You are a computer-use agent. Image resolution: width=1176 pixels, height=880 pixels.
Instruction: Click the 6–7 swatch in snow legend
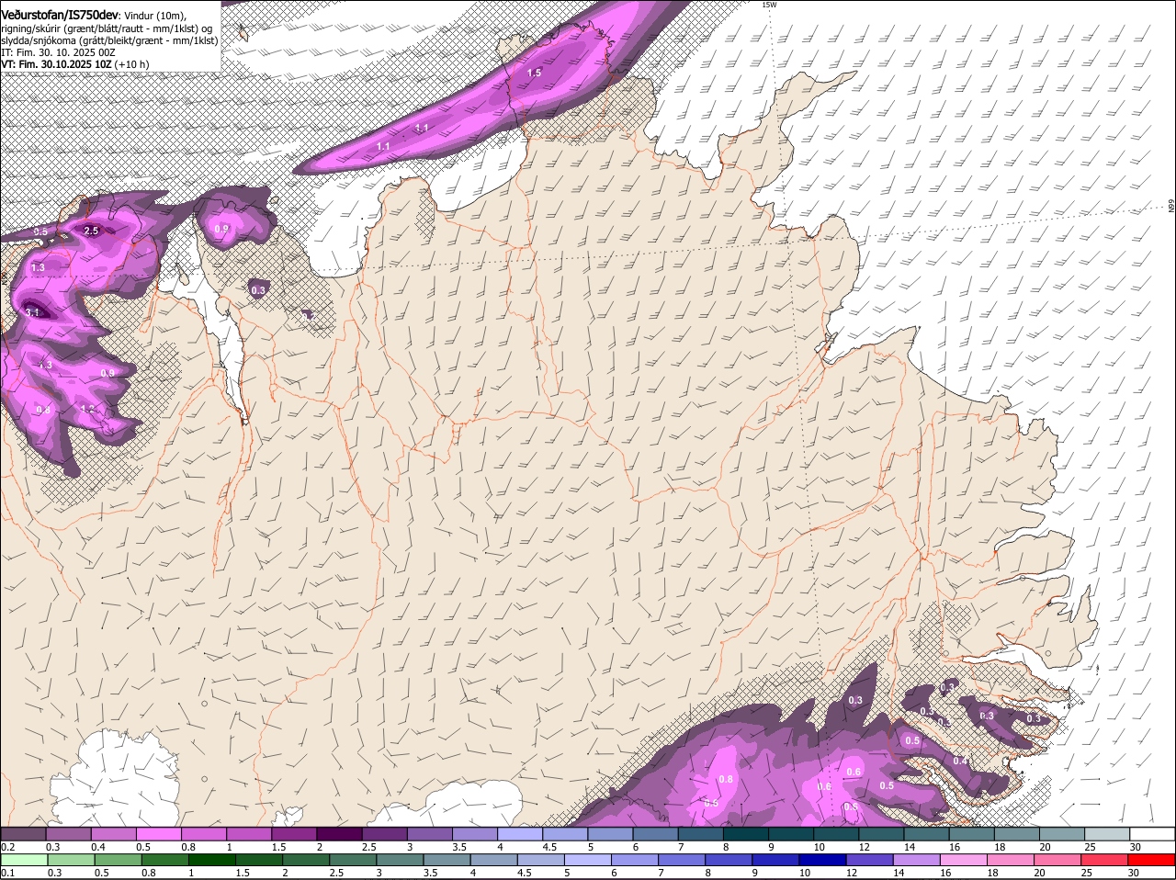click(x=655, y=833)
